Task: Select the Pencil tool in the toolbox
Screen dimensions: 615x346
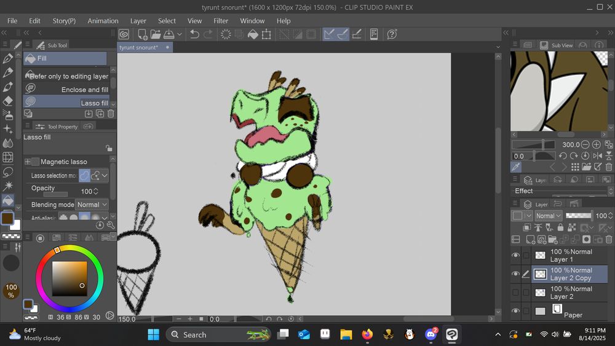Action: point(7,73)
